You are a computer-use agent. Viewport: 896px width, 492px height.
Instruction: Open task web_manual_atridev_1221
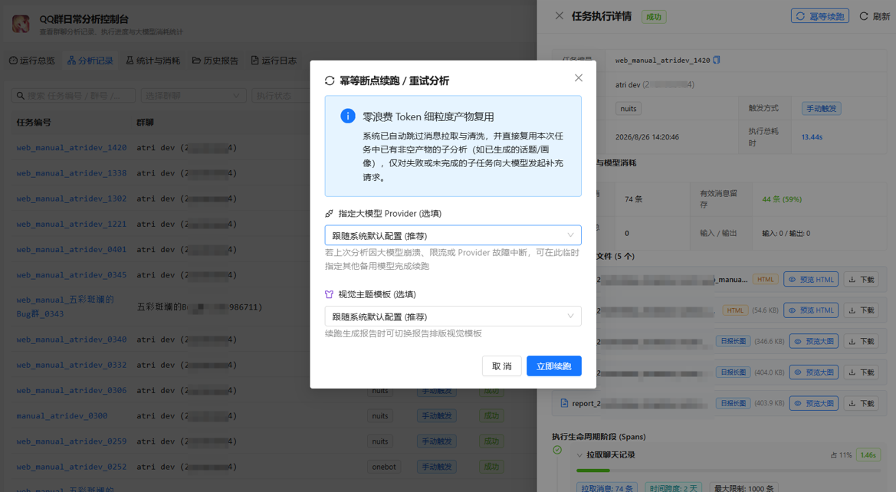71,224
